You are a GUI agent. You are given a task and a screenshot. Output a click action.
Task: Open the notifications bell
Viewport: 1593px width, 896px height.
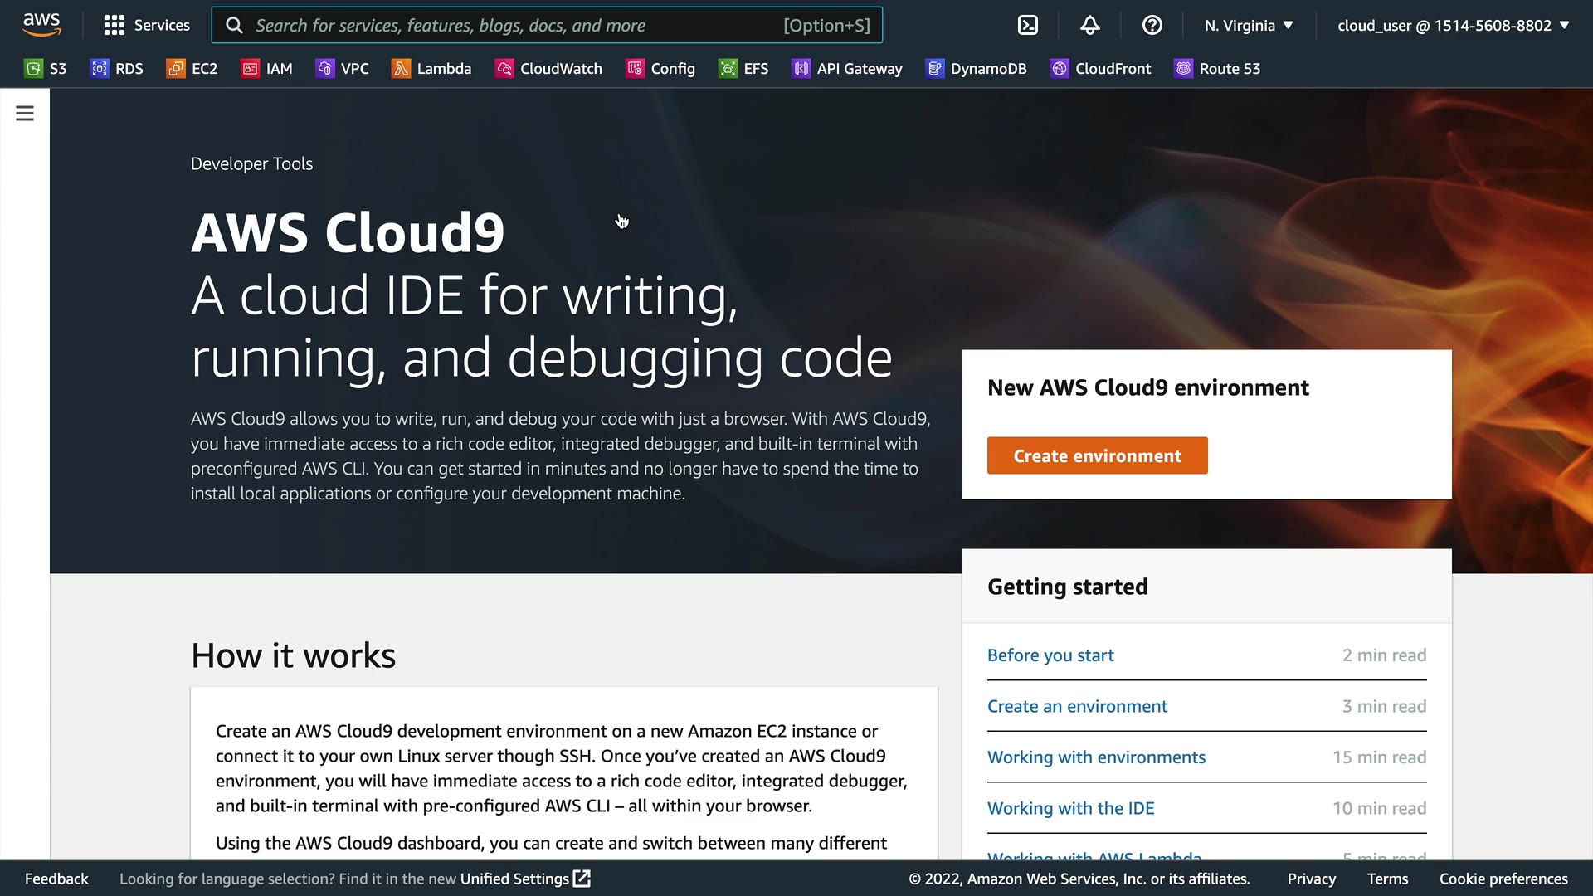click(x=1089, y=25)
